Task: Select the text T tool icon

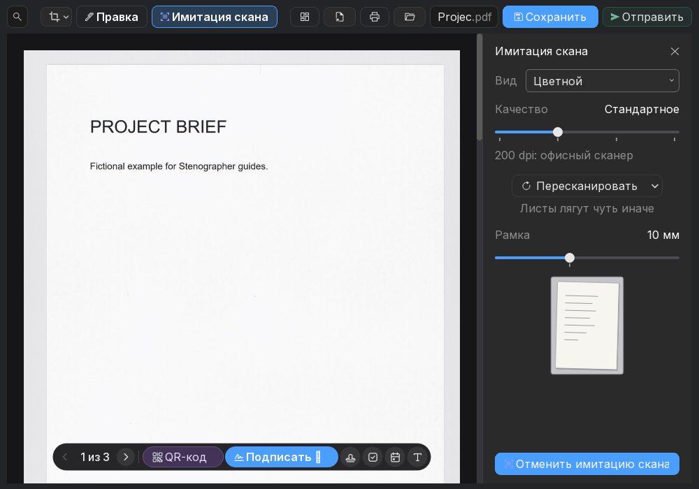Action: tap(417, 458)
